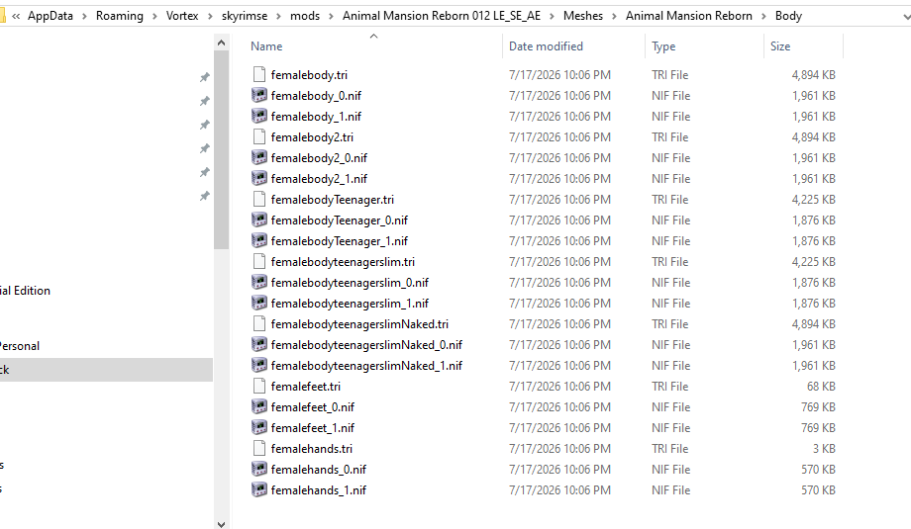Click the femalebodyteenagerslim_0.nif file icon
This screenshot has height=529, width=911.
coord(259,283)
